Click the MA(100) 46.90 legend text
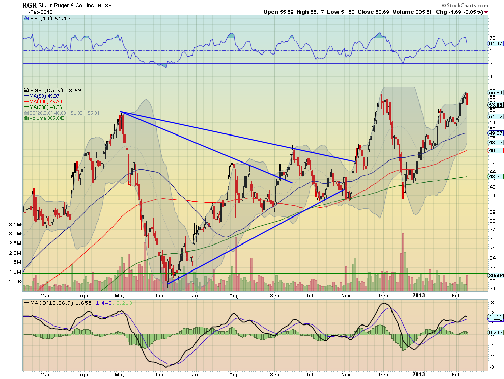The image size is (504, 379). click(45, 102)
